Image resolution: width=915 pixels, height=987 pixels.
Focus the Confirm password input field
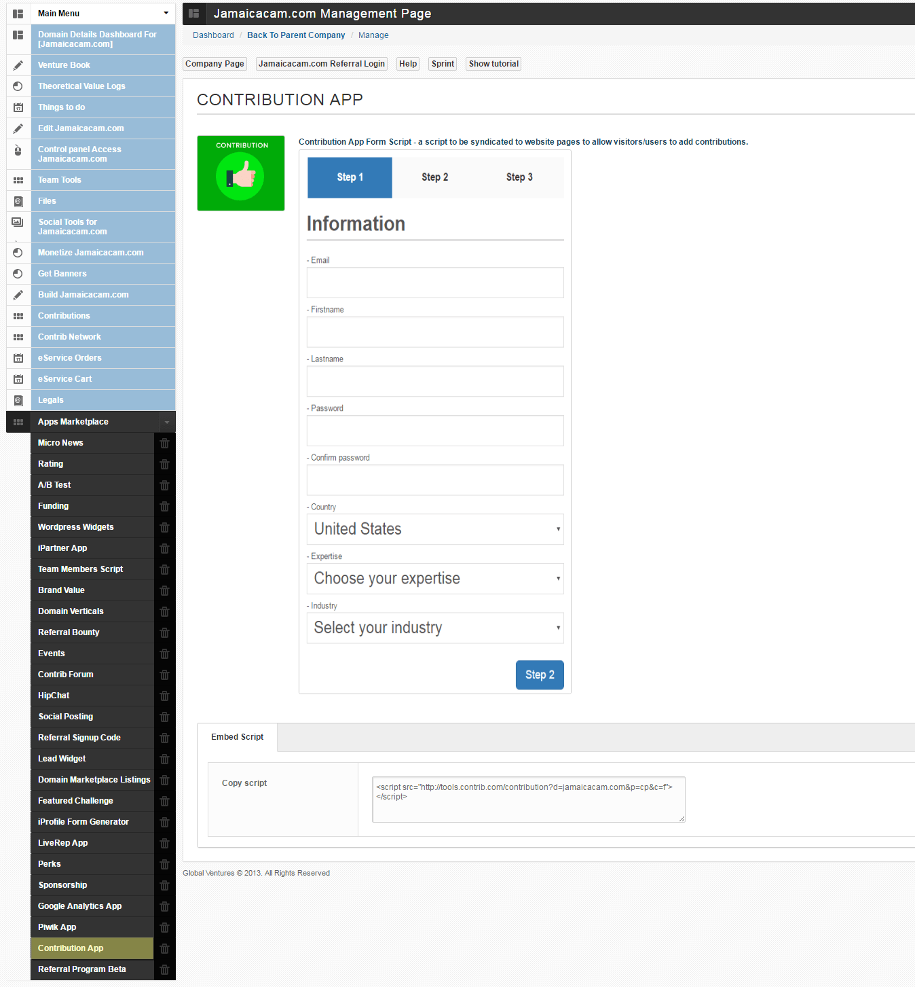point(435,480)
